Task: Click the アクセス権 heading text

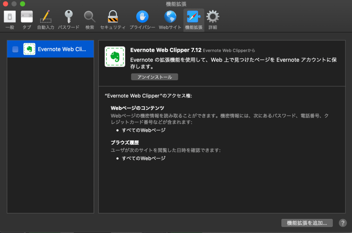Action: (148, 96)
